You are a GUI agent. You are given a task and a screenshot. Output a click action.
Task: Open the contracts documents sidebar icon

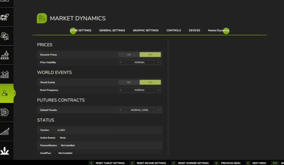(5, 36)
